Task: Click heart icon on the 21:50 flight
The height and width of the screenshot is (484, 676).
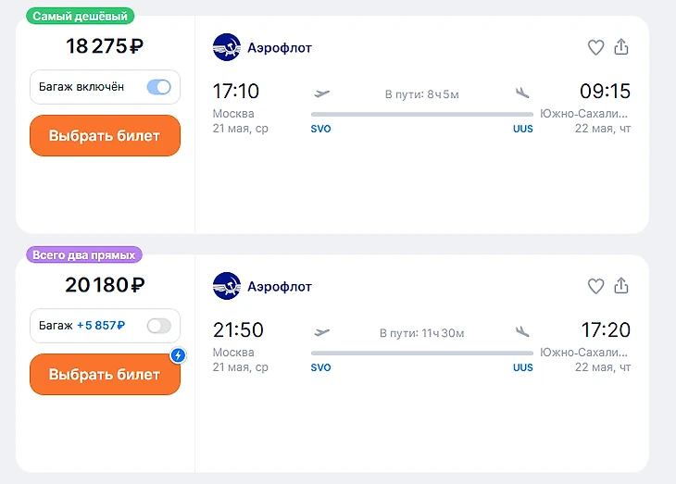Action: [x=595, y=286]
